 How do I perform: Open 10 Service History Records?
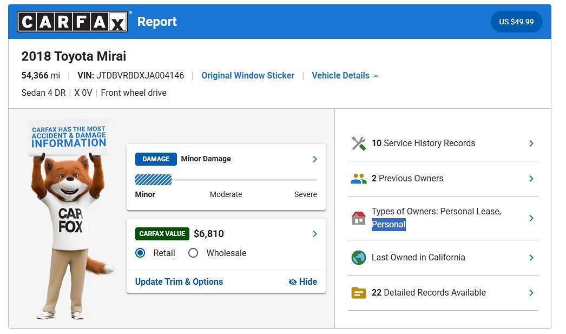pyautogui.click(x=443, y=143)
